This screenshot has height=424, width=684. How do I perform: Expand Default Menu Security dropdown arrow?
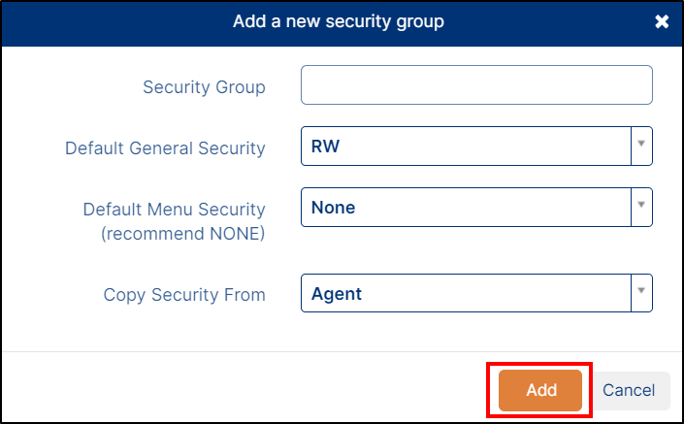click(x=640, y=207)
